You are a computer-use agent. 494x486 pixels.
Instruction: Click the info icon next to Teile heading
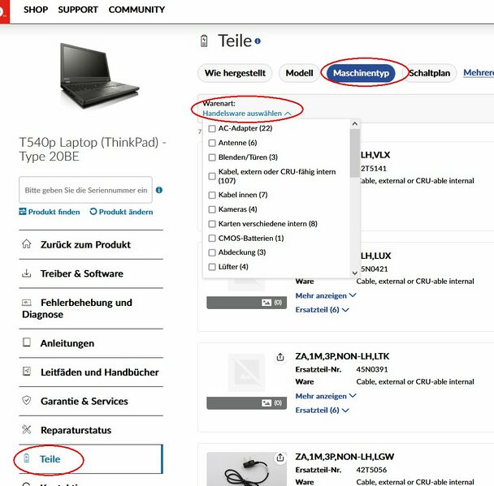[x=258, y=41]
